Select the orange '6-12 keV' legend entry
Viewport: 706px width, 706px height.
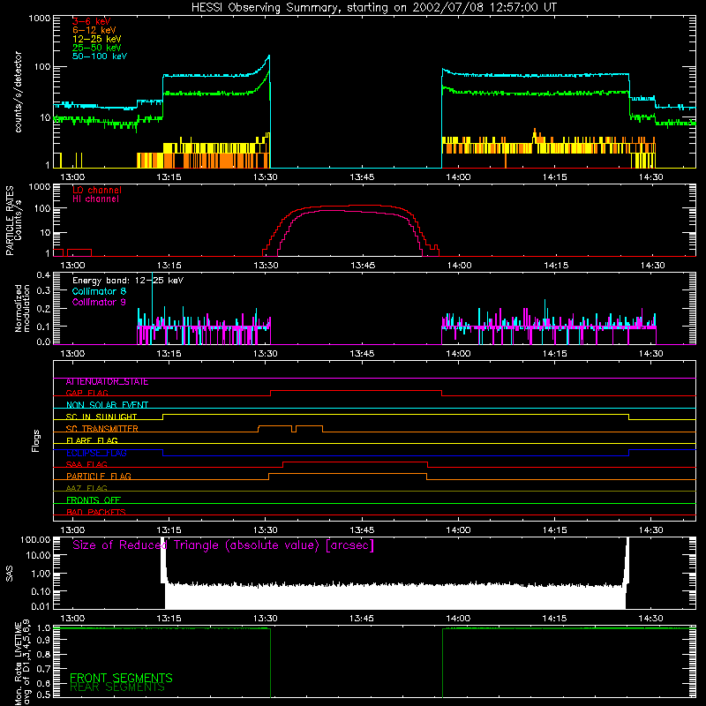tap(94, 30)
